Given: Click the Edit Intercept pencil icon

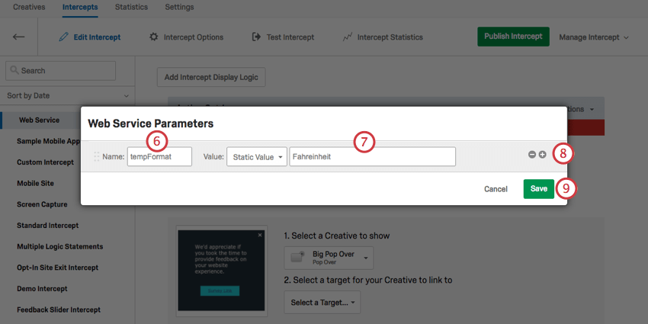Looking at the screenshot, I should point(63,37).
